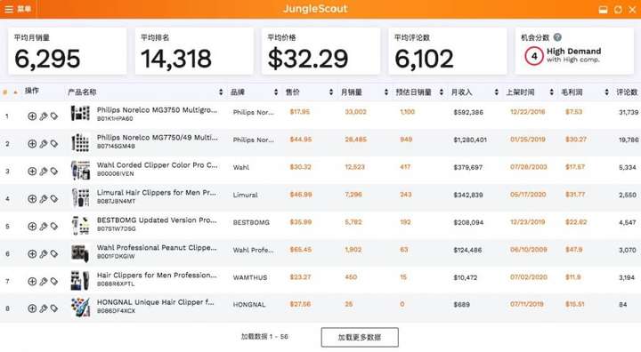Click the tag icon for BESTBOMG Updated Version
Viewport: 641px width, 352px height.
click(x=54, y=227)
